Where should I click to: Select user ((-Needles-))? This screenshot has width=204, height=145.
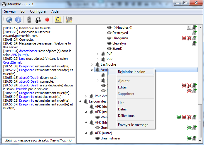[x=122, y=28]
